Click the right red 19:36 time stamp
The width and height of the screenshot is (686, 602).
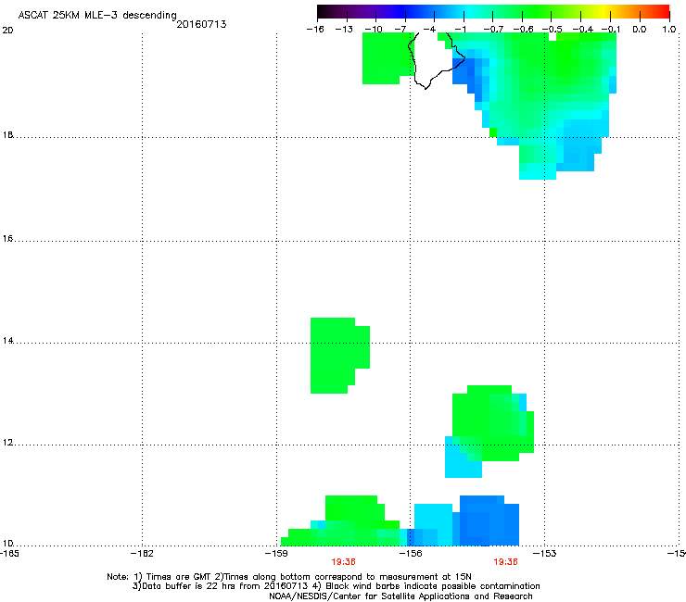click(506, 562)
